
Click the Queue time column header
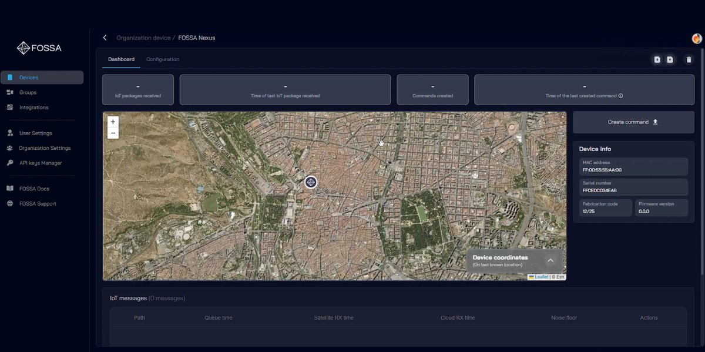coord(219,318)
